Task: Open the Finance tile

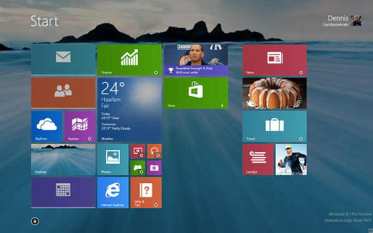Action: [129, 60]
